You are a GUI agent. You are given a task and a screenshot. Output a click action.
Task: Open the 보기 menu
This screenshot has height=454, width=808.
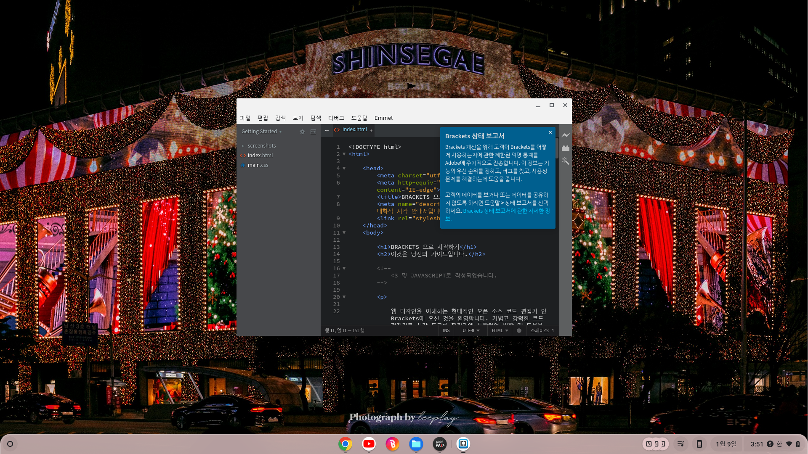(x=298, y=118)
